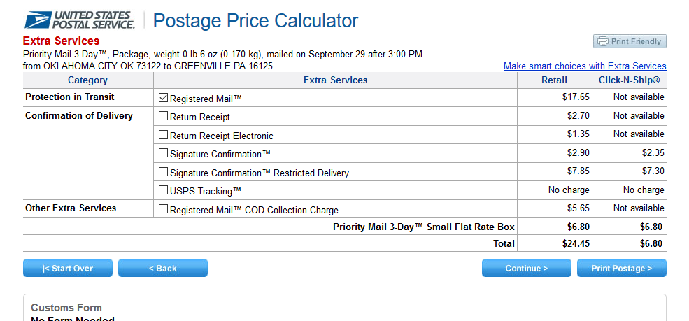Image resolution: width=689 pixels, height=321 pixels.
Task: Go back with the Back button
Action: (x=162, y=268)
